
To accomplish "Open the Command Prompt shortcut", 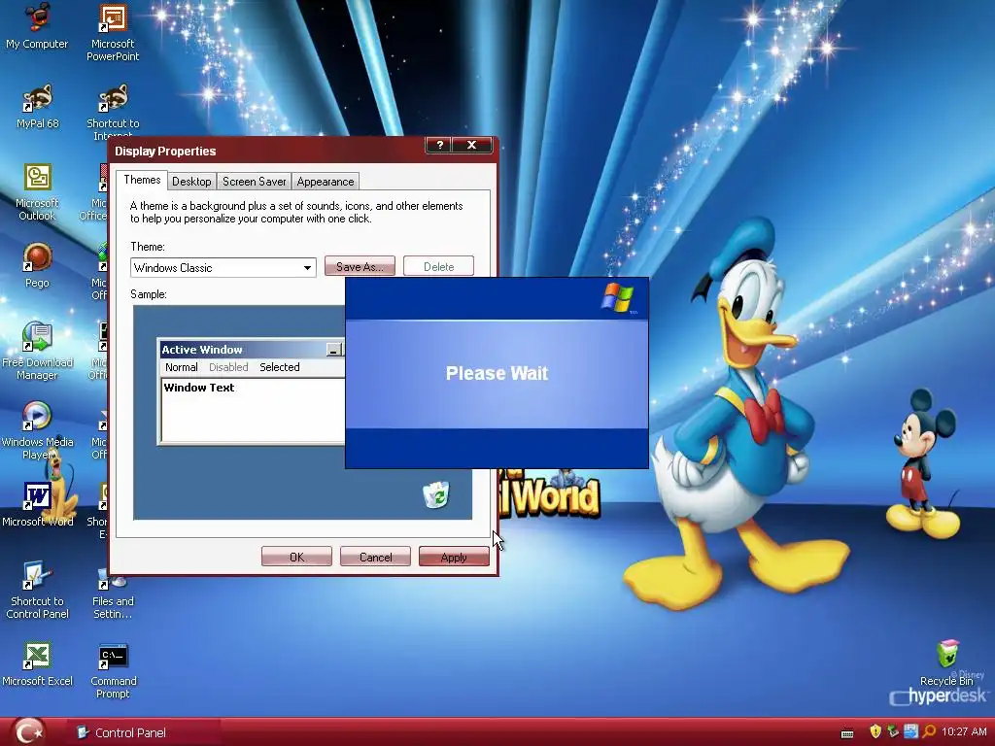I will [x=113, y=671].
